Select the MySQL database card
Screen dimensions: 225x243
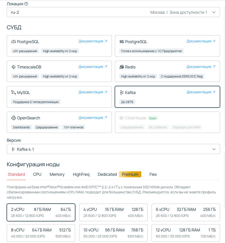click(x=59, y=97)
